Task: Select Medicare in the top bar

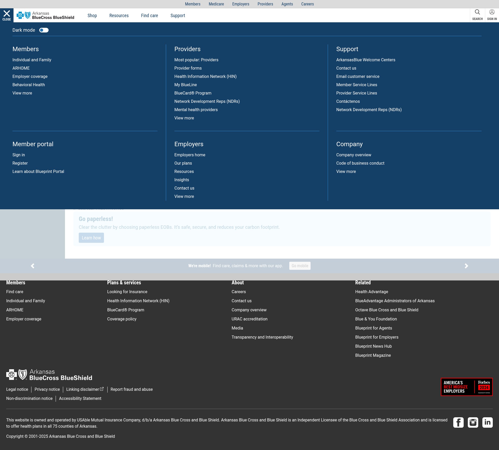Action: click(216, 4)
